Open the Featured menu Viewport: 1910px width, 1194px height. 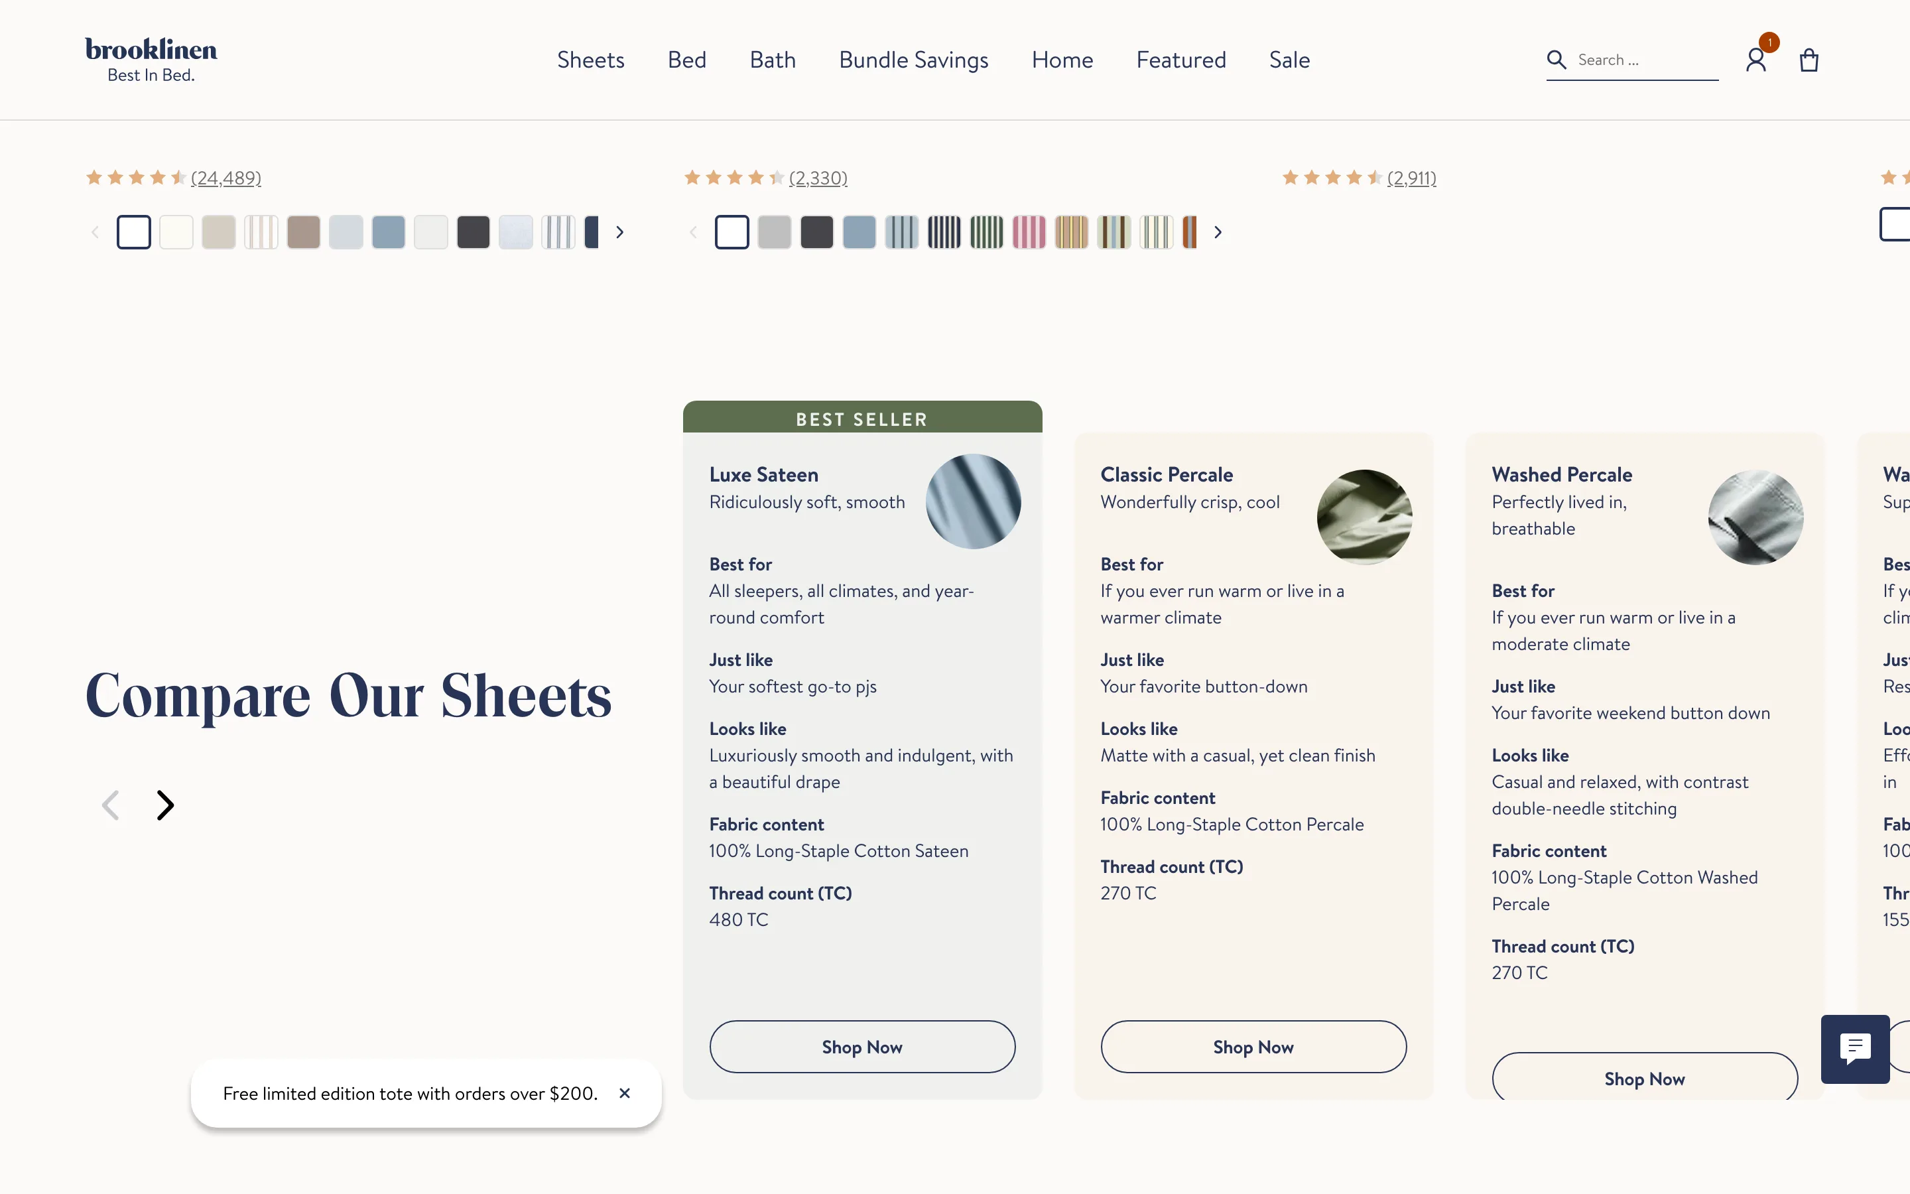(1180, 60)
